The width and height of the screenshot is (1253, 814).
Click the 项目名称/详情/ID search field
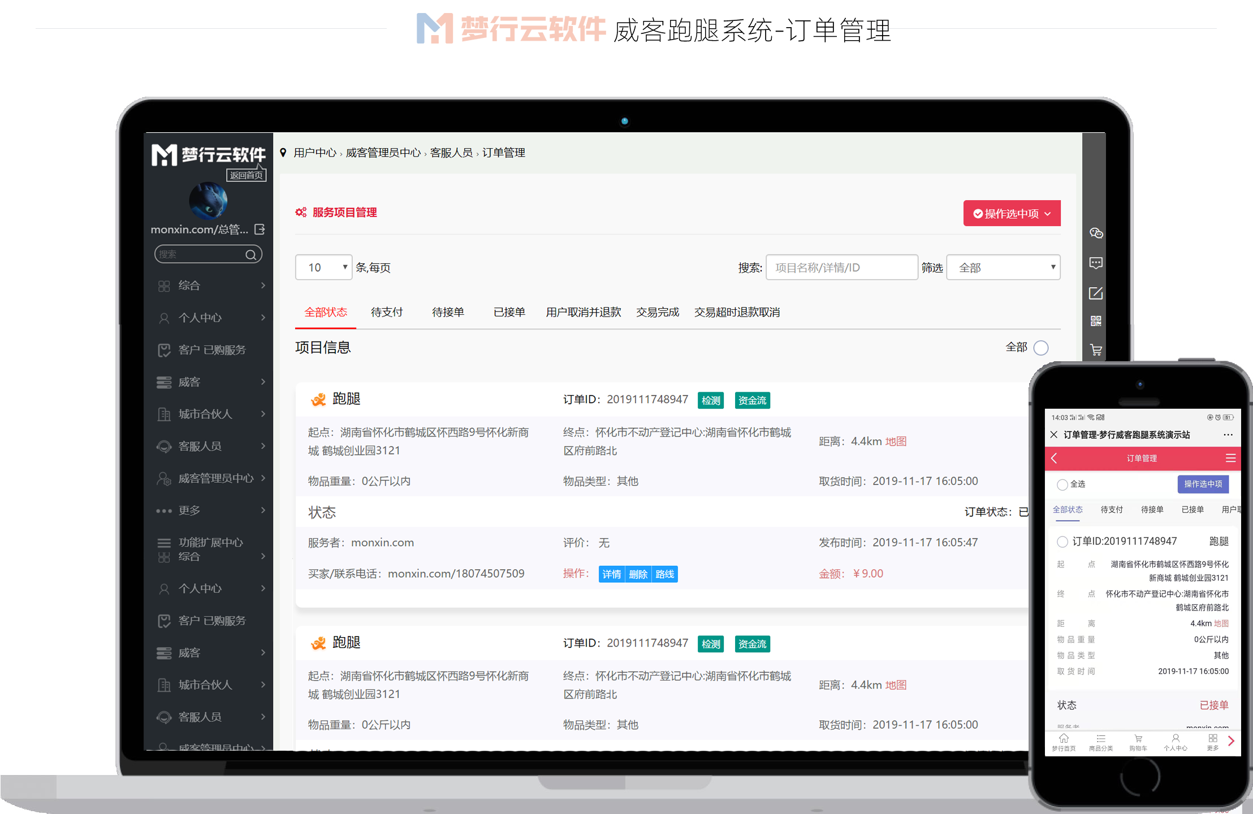click(x=841, y=267)
